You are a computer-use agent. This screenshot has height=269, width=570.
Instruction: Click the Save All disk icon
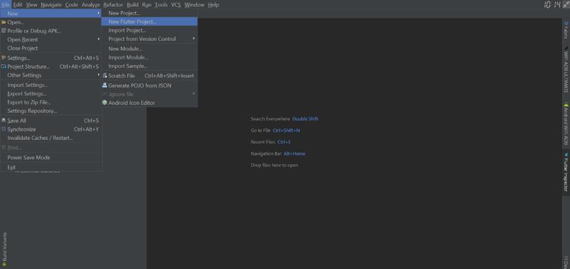(3, 120)
